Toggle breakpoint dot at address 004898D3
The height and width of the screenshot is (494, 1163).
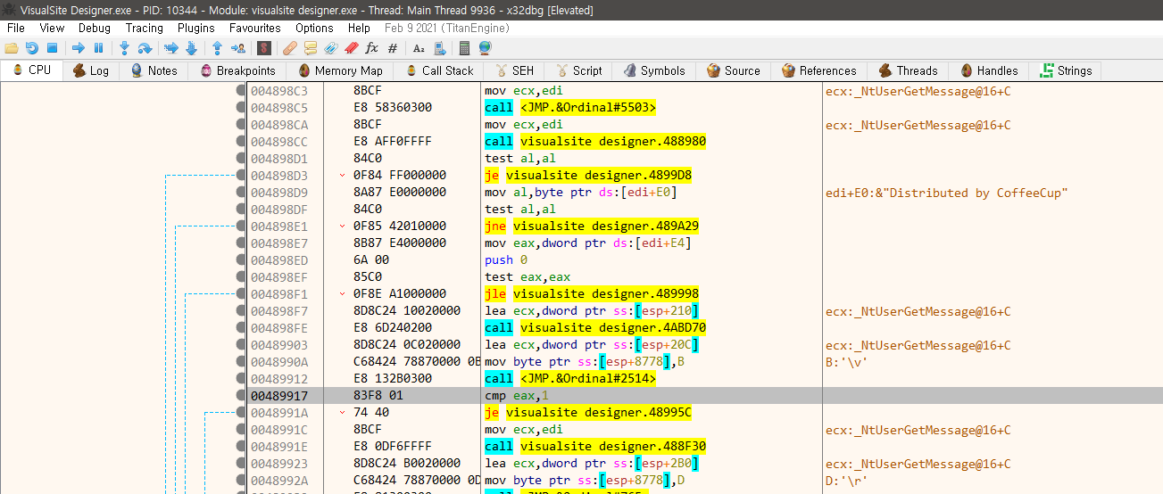(x=241, y=176)
